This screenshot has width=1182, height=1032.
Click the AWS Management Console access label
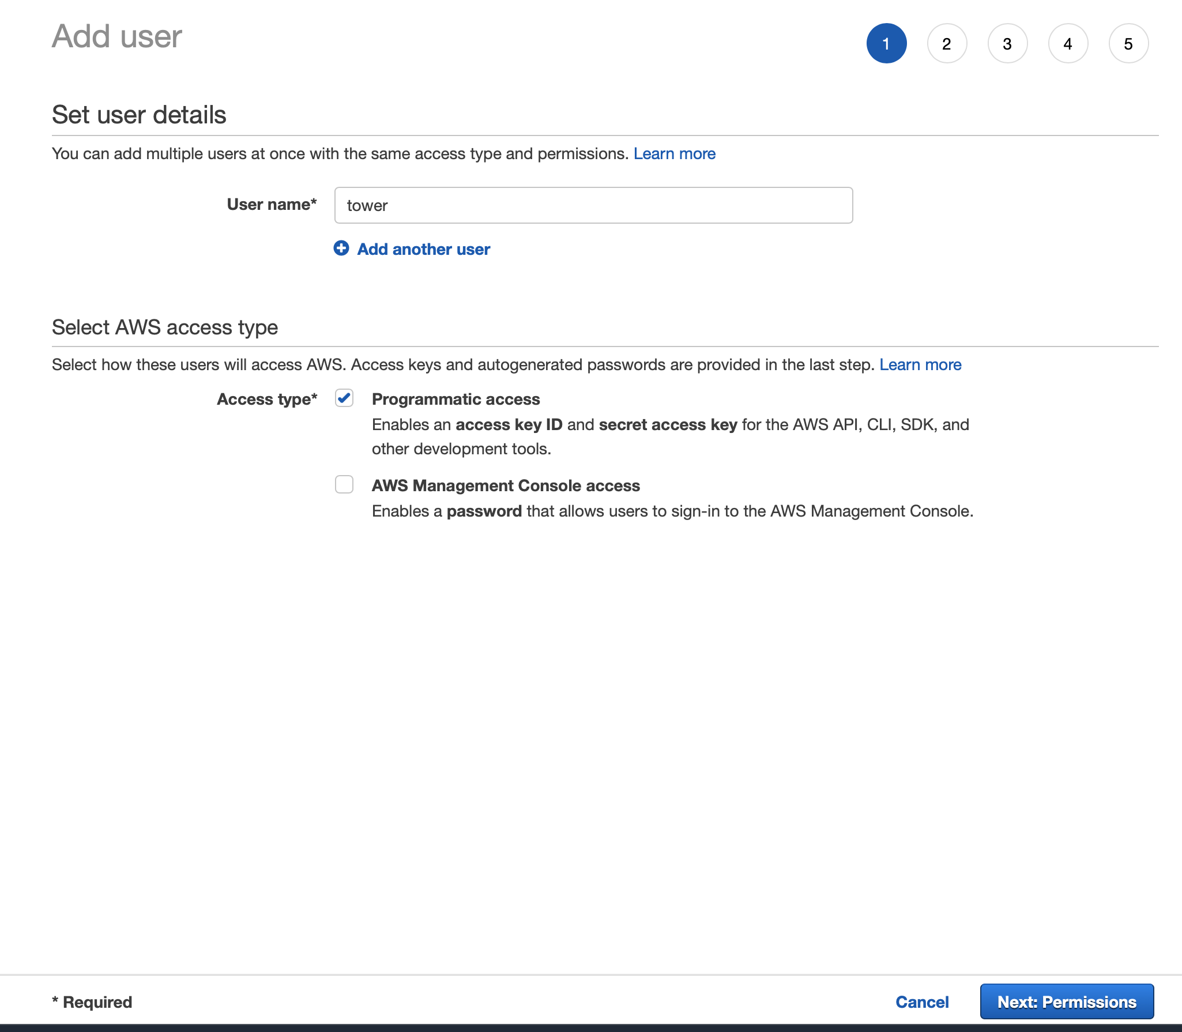coord(506,485)
